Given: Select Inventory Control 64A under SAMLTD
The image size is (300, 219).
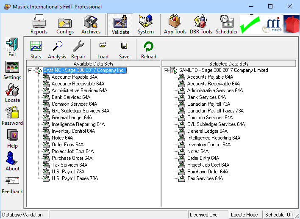Looking at the screenshot, I should tap(209, 145).
